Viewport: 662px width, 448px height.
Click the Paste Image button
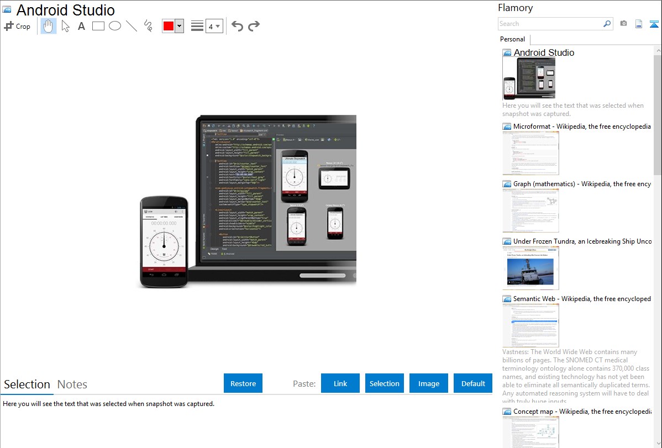[429, 383]
